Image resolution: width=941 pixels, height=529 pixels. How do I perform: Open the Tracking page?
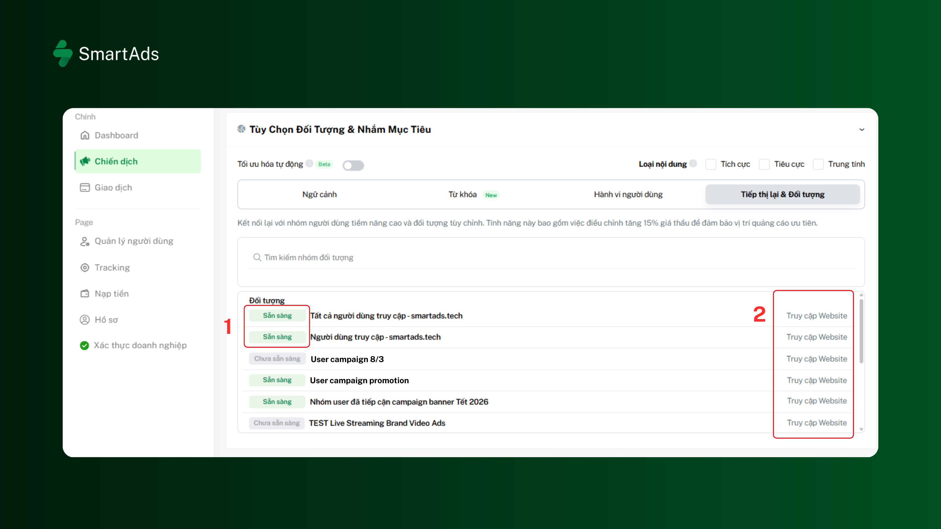click(x=138, y=268)
